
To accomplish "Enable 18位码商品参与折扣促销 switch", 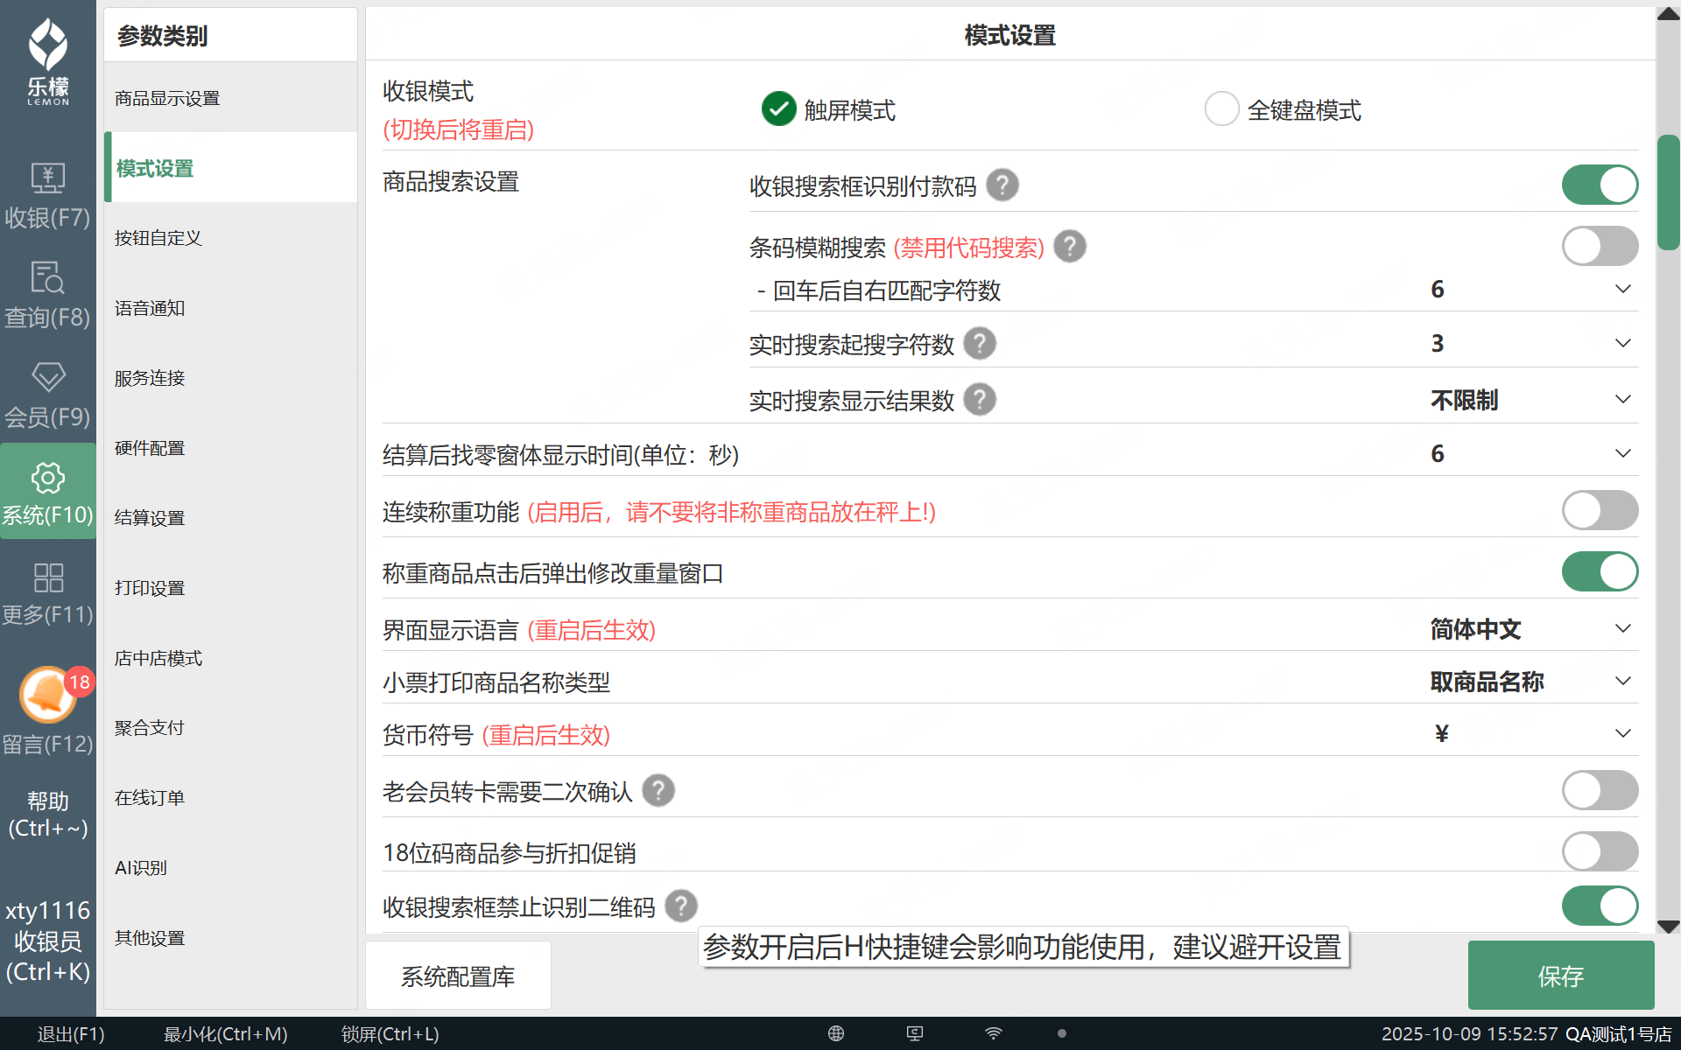I will tap(1599, 851).
